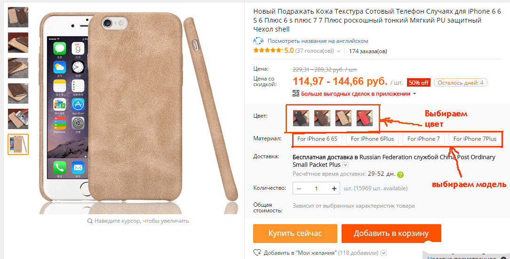
Task: Click the green delivery time help icon
Action: click(400, 175)
